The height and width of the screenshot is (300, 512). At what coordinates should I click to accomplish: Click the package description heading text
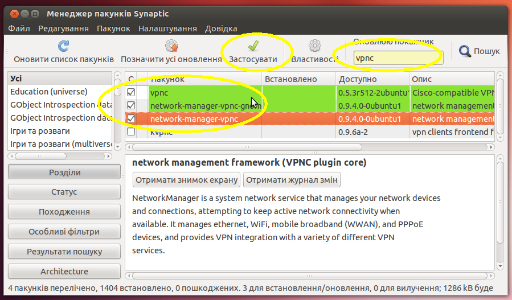point(249,162)
